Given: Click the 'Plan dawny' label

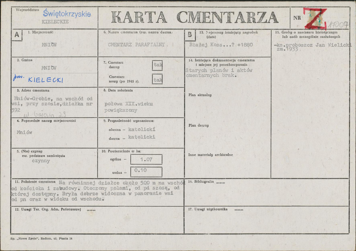Looking at the screenshot, I should coord(198,125).
